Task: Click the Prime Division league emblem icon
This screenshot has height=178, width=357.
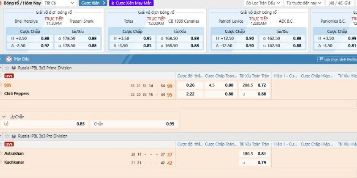Action: [x=14, y=68]
